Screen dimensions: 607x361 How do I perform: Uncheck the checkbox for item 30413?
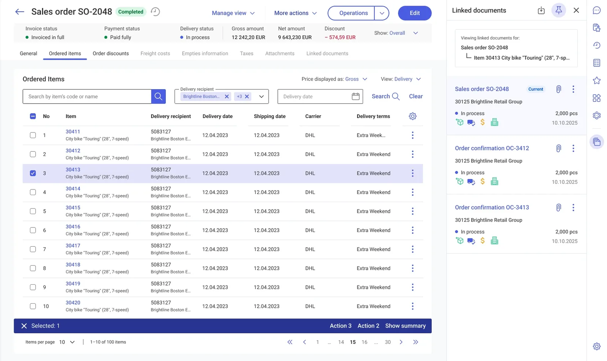(x=33, y=173)
